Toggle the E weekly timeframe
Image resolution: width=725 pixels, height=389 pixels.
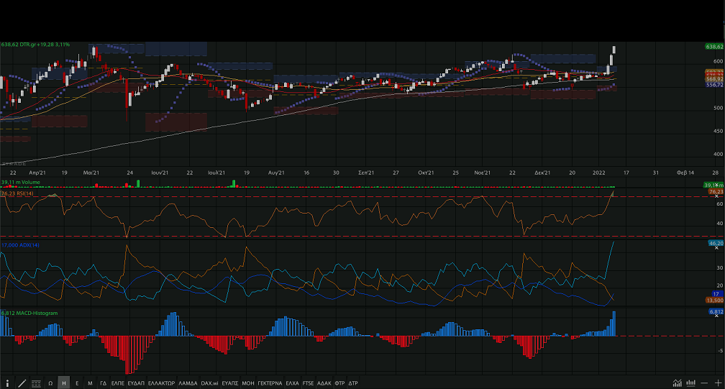77,383
